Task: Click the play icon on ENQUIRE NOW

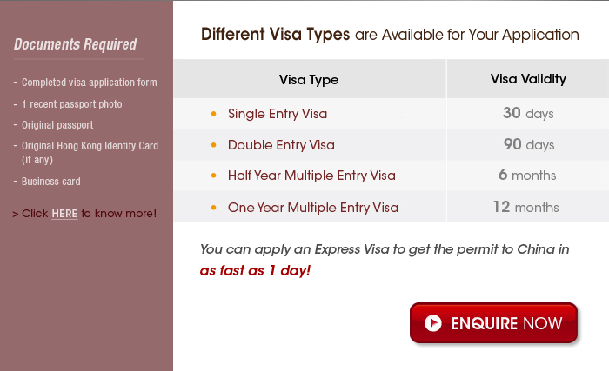Action: click(x=433, y=323)
